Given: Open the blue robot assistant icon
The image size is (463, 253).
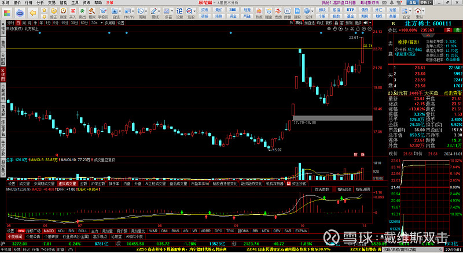Looking at the screenshot, I should (x=20, y=13).
